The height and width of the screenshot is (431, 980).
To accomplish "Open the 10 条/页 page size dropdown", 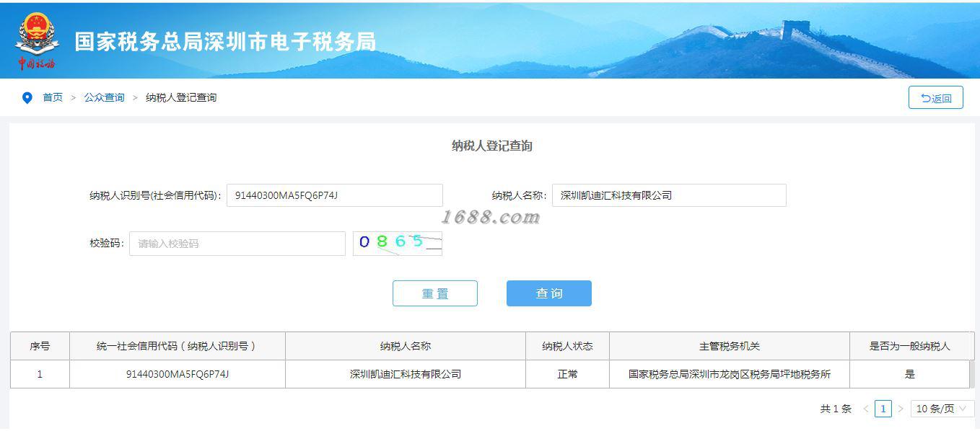I will tap(942, 409).
